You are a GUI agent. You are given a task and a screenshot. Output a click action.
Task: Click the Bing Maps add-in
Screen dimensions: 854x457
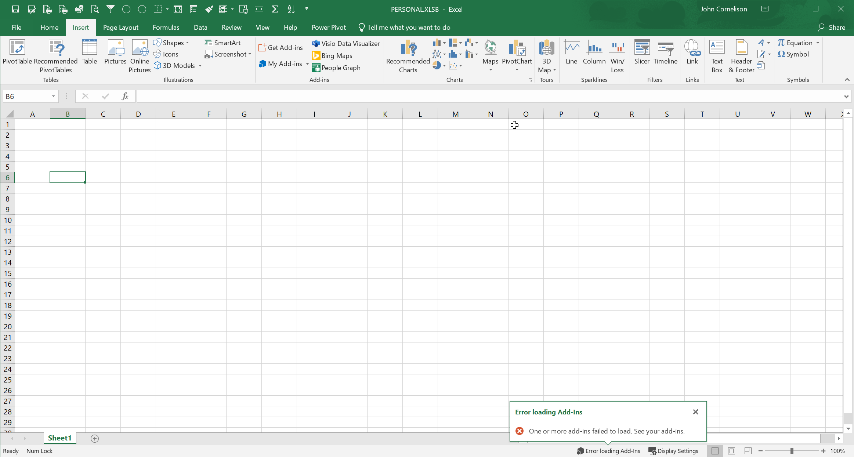[x=332, y=56]
